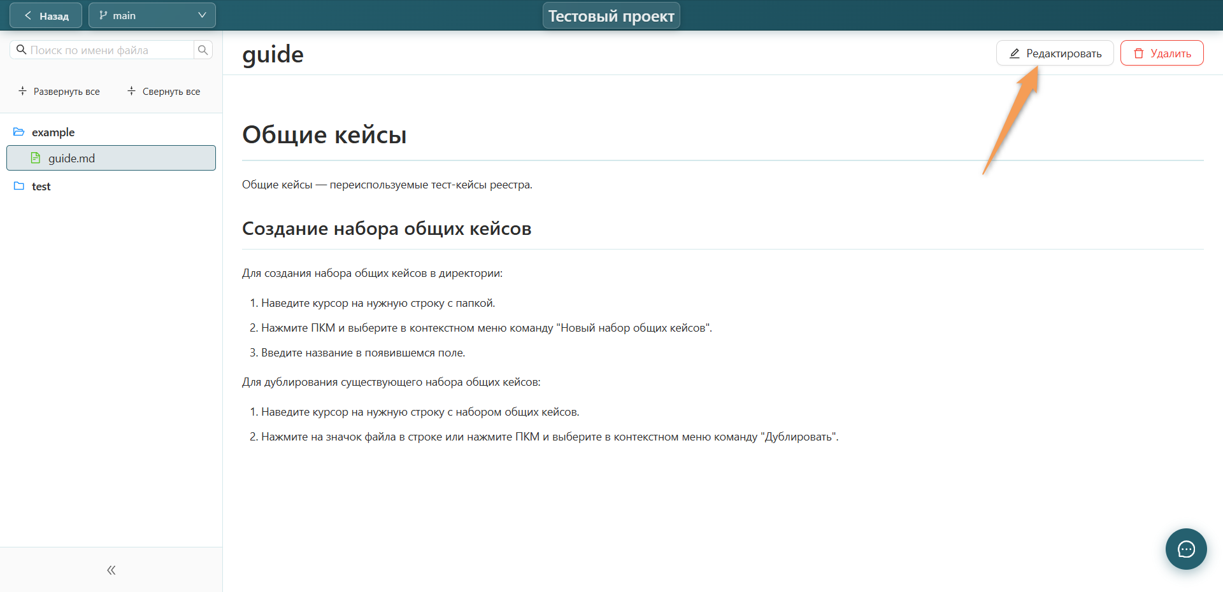Click the trash icon in Удалить button
Viewport: 1223px width, 592px height.
coord(1139,53)
